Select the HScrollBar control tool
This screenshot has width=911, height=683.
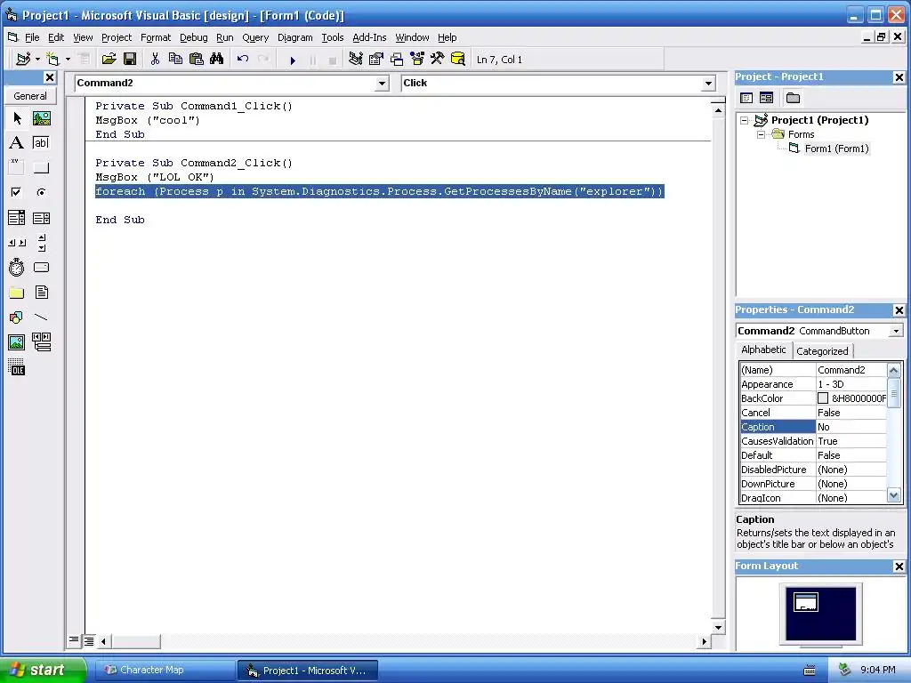tap(17, 243)
